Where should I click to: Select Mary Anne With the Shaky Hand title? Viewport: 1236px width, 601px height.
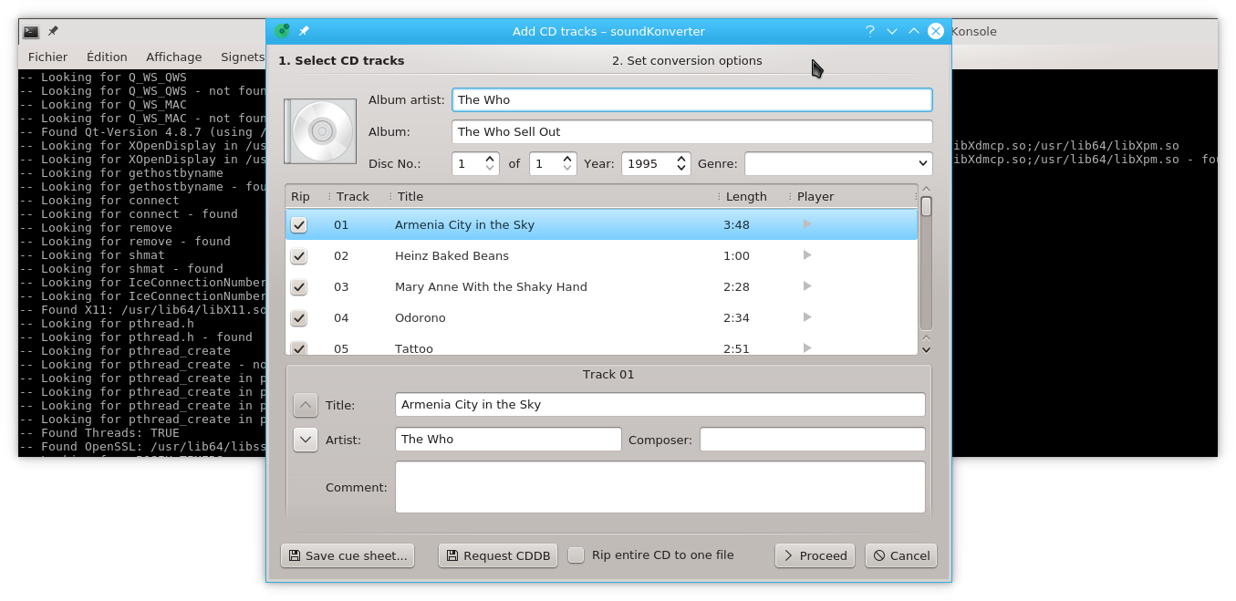[491, 287]
